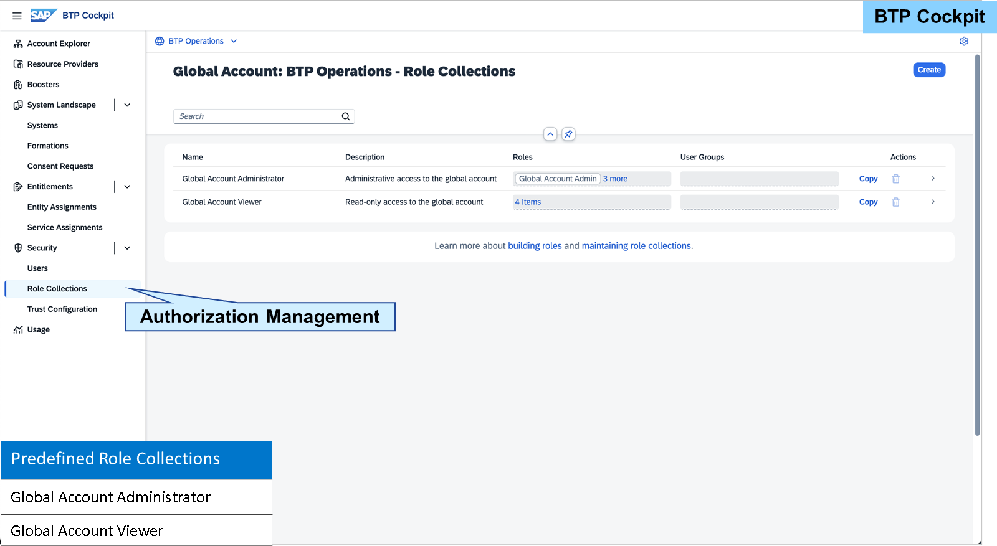The width and height of the screenshot is (997, 546).
Task: Click the Roles column header
Action: (x=523, y=157)
